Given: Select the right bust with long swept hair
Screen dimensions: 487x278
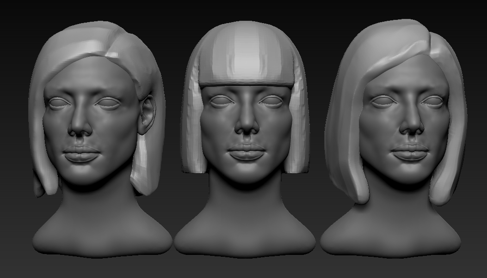Looking at the screenshot, I should pyautogui.click(x=394, y=139).
